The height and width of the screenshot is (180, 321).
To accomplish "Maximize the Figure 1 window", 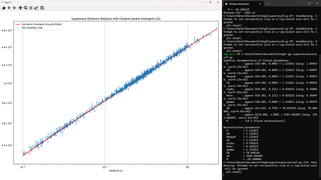I will pyautogui.click(x=210, y=2).
